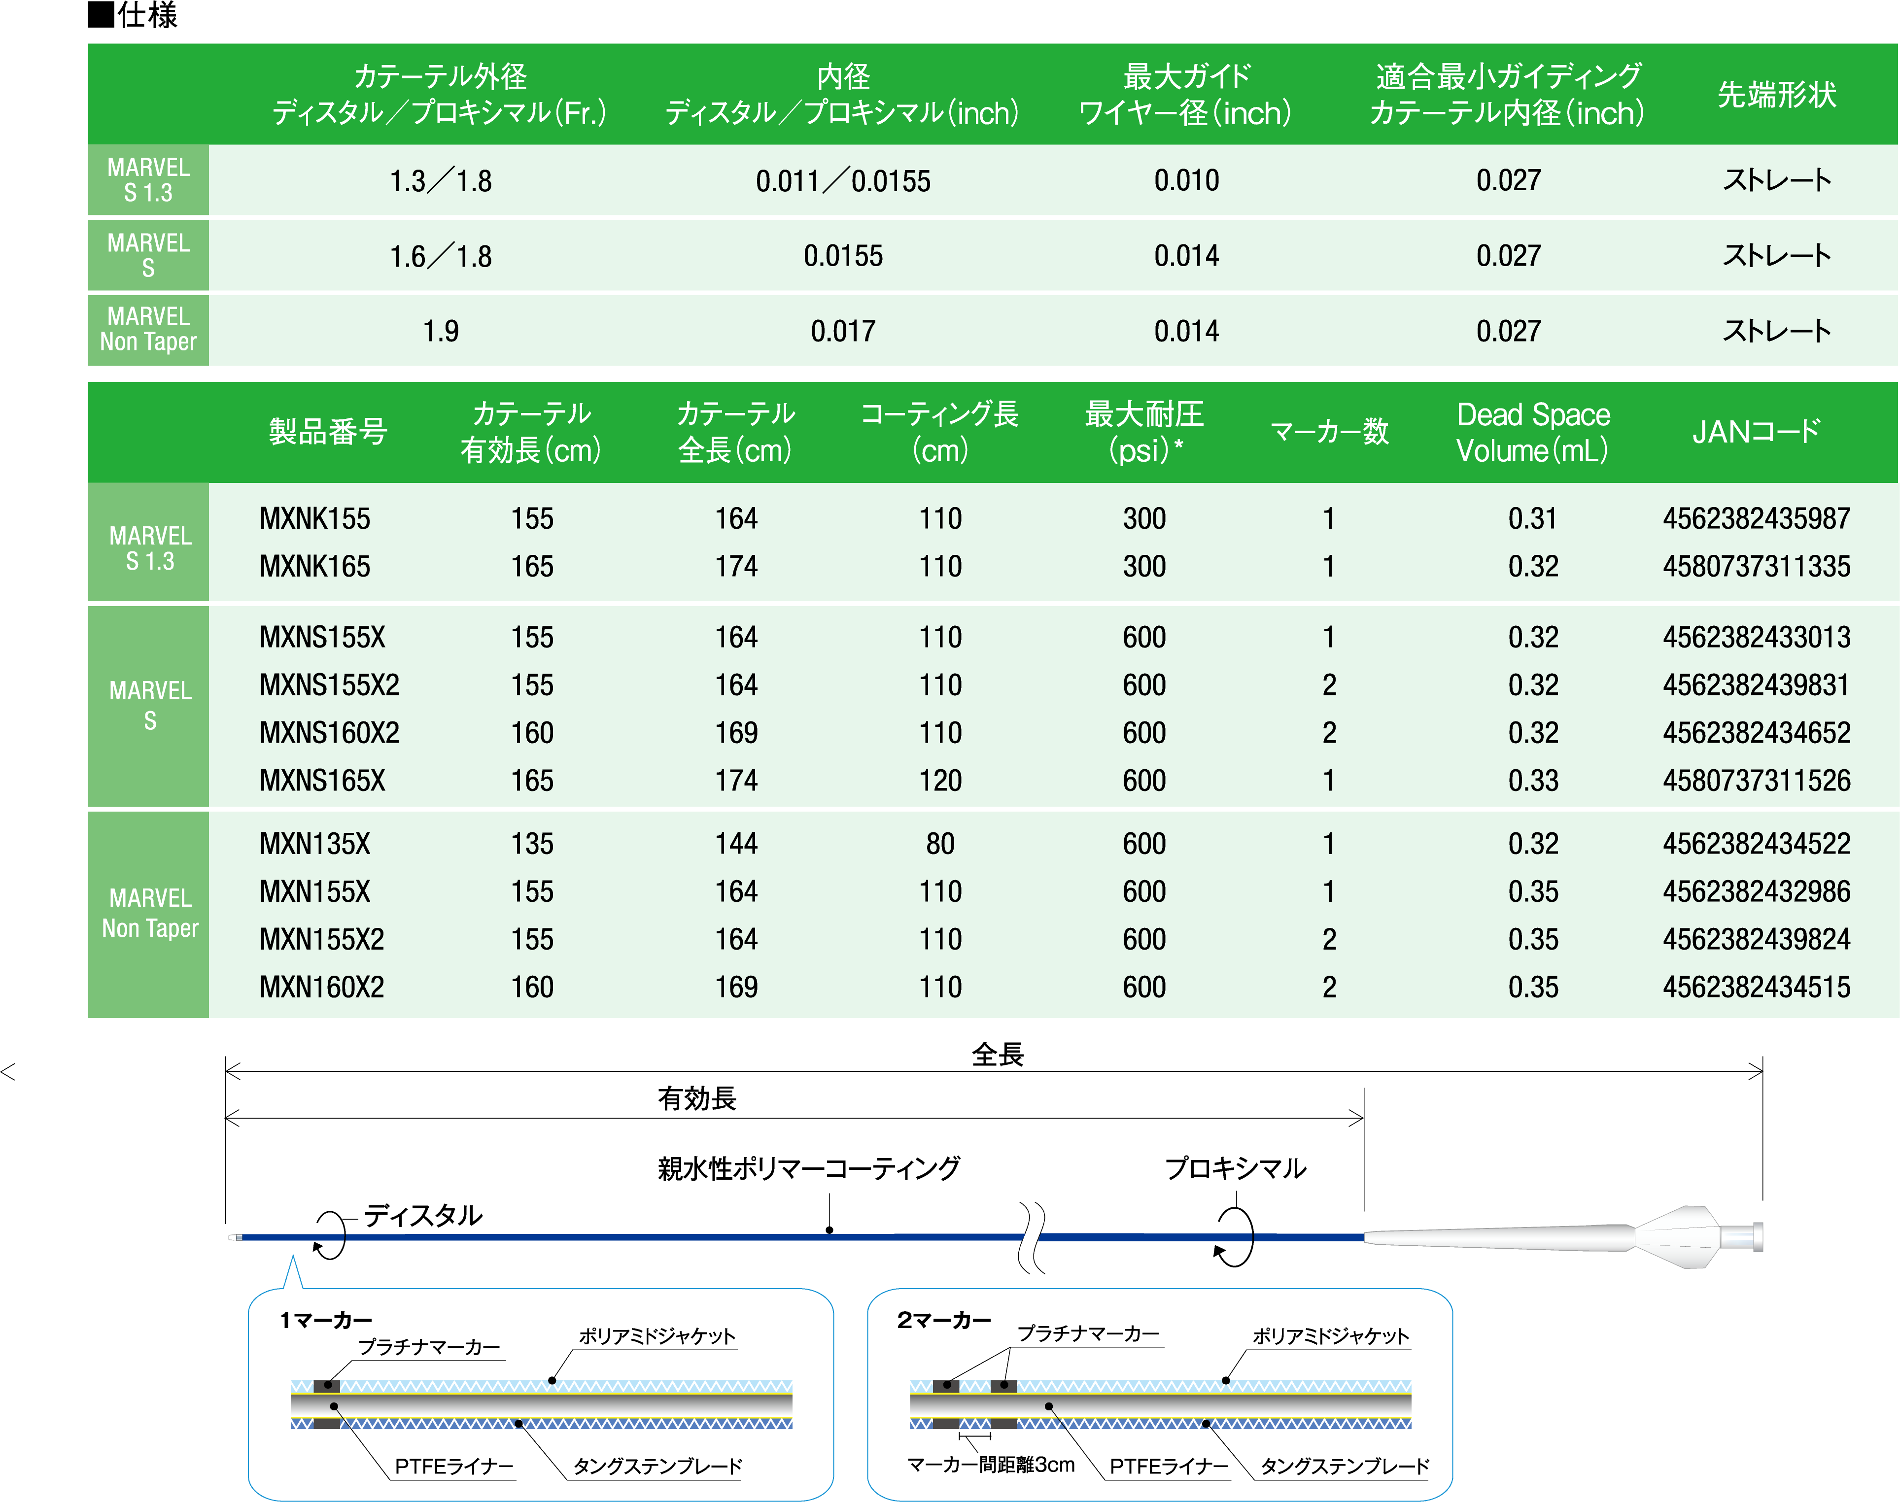1900x1502 pixels.
Task: Click the 0.33 dead space volume value
Action: click(x=1532, y=780)
